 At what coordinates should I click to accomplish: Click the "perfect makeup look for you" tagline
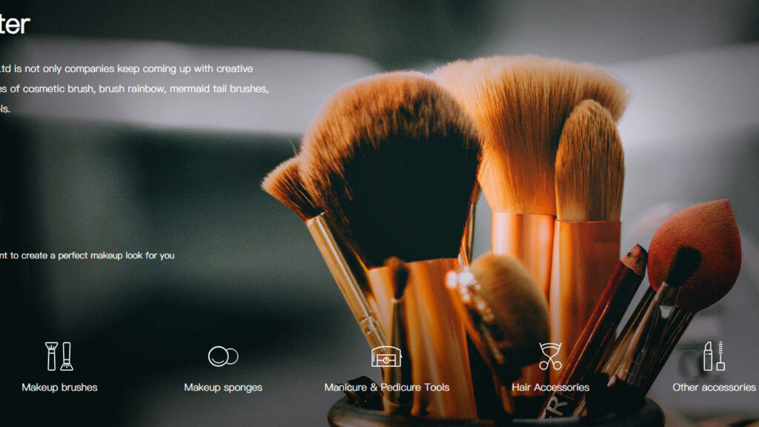[x=87, y=256]
